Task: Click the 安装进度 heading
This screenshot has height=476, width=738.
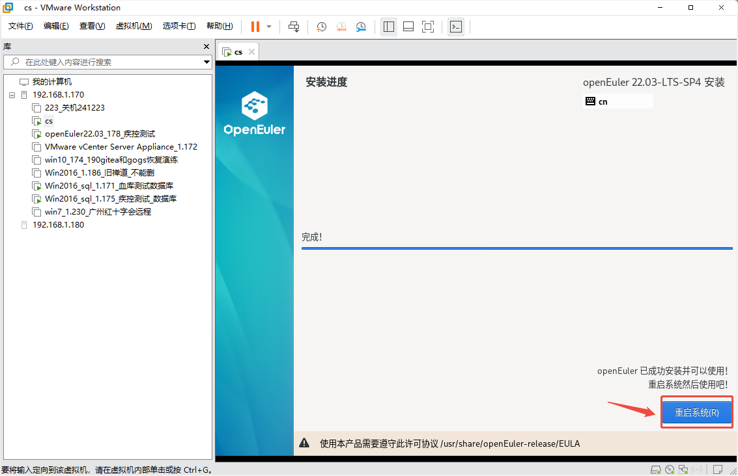Action: (x=326, y=82)
